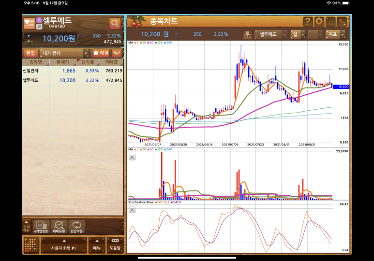Click the blue 10,200 current price tag on chart axis
The height and width of the screenshot is (261, 374).
(x=341, y=87)
